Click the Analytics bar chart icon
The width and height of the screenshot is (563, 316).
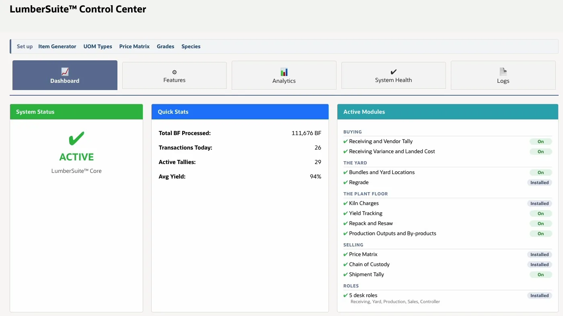pyautogui.click(x=284, y=72)
